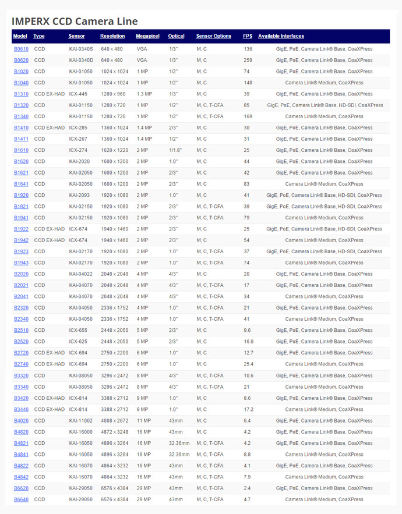
Task: Open the B3440 model link
Action: (22, 409)
